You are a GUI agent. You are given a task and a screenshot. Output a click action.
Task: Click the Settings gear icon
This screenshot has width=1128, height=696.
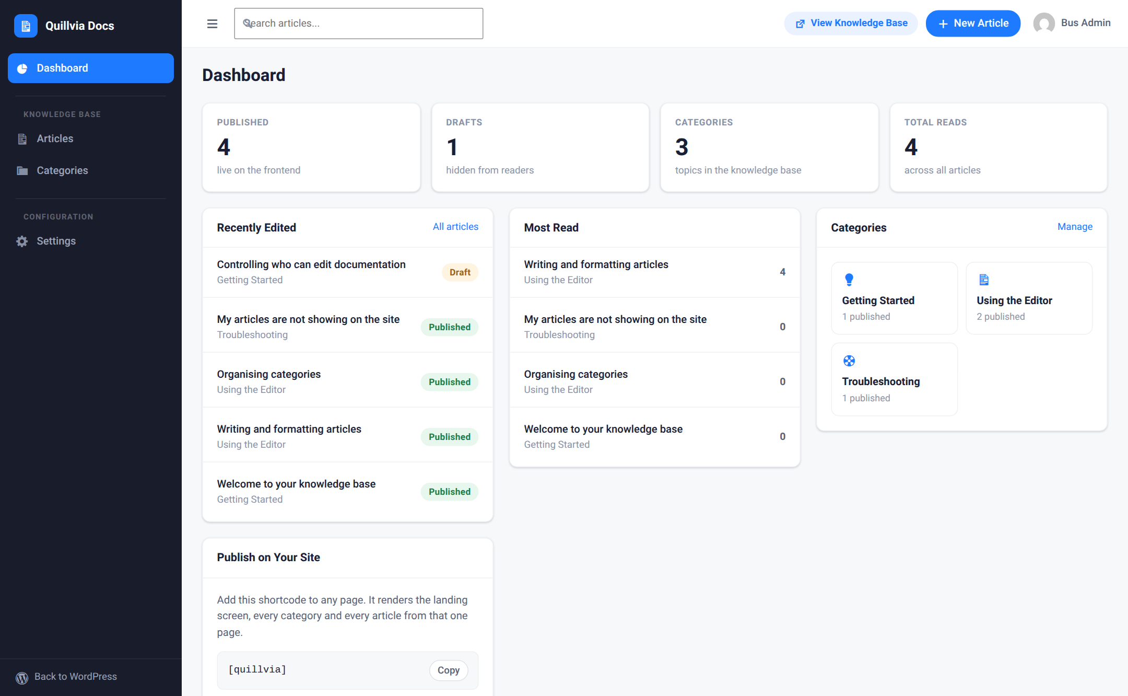tap(22, 241)
